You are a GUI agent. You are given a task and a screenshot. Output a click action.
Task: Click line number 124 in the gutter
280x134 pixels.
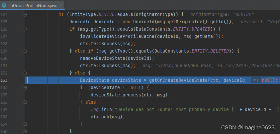(4, 15)
